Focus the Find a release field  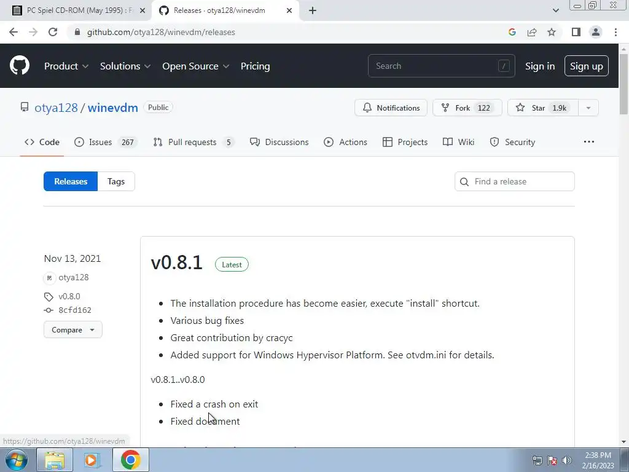click(x=515, y=181)
